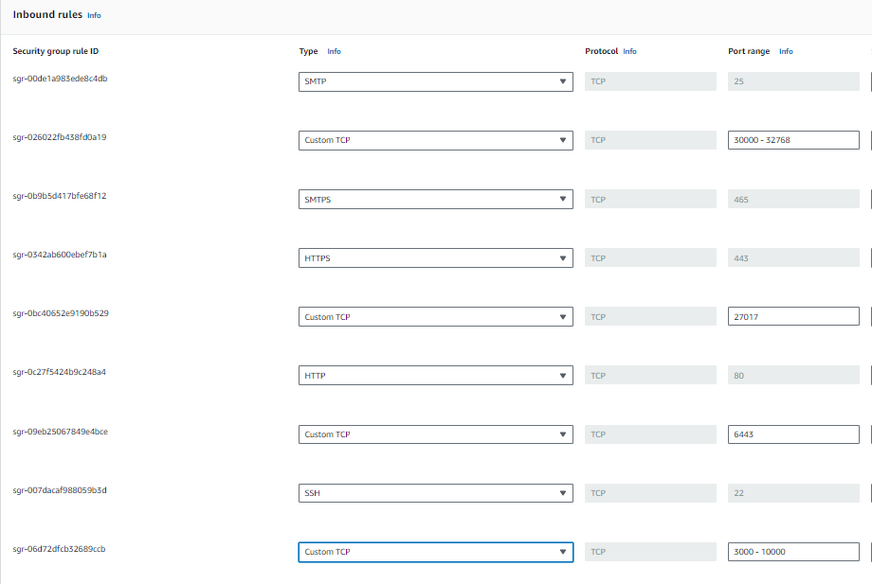This screenshot has width=872, height=584.
Task: Expand the HTTP type dropdown
Action: point(435,376)
